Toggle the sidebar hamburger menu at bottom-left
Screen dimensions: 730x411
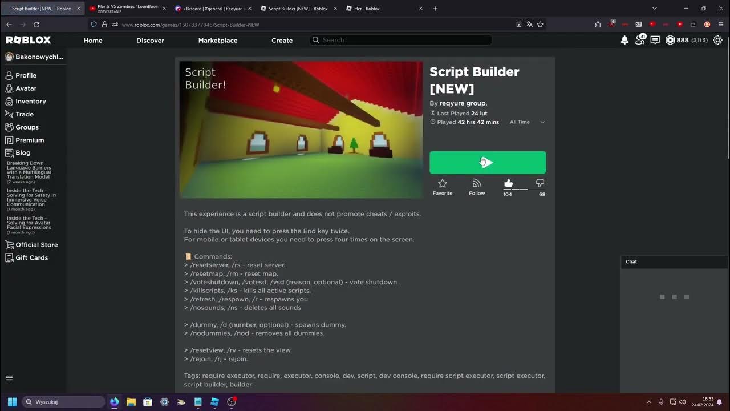pyautogui.click(x=9, y=378)
